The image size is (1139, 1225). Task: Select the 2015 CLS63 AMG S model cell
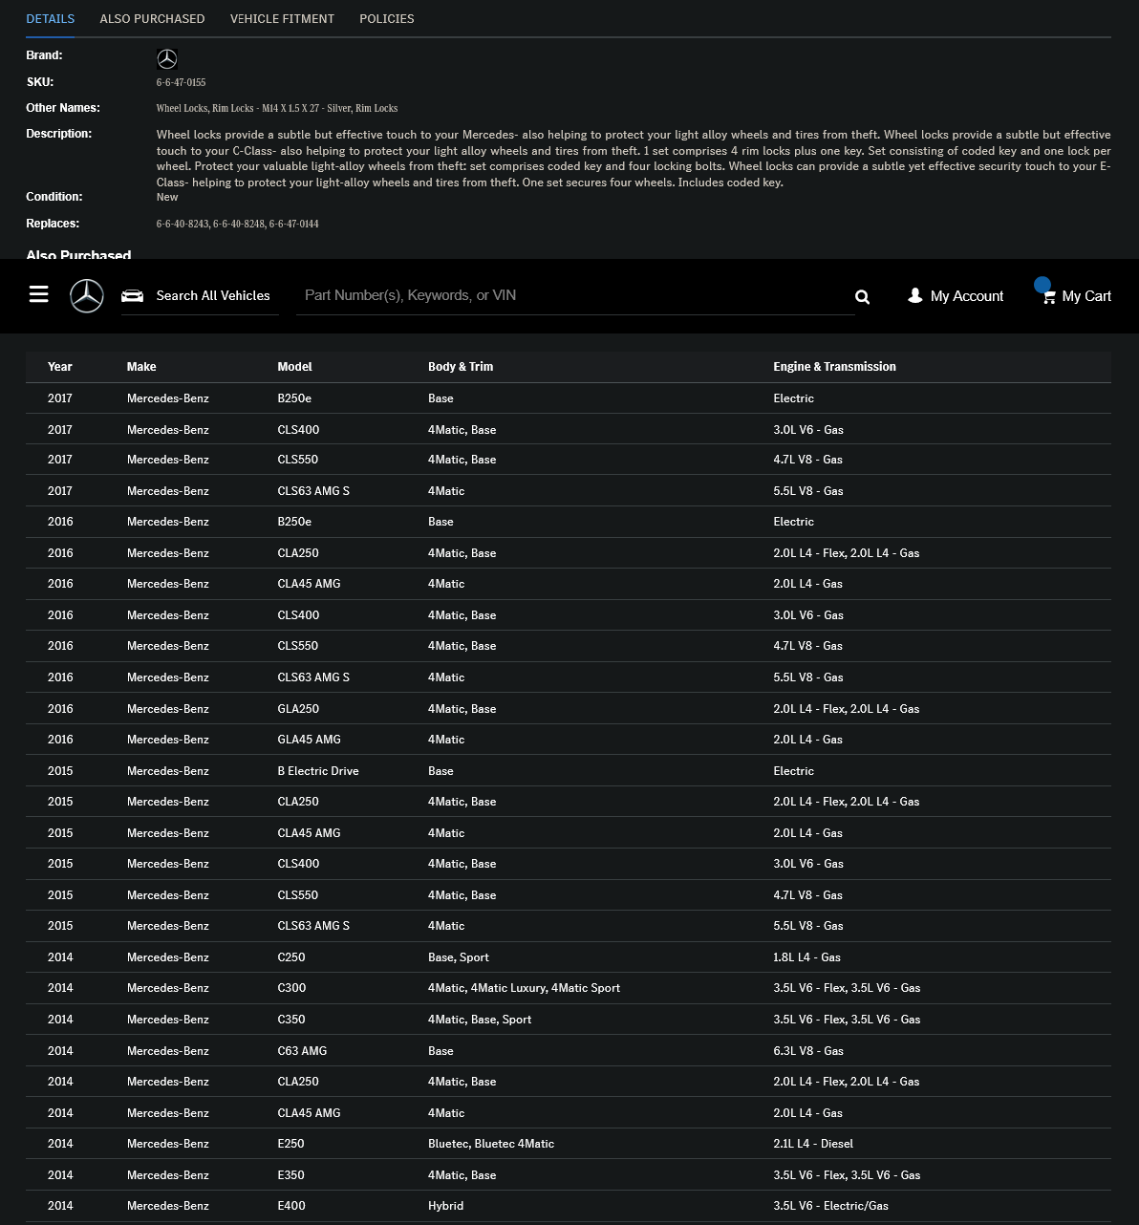(x=313, y=926)
